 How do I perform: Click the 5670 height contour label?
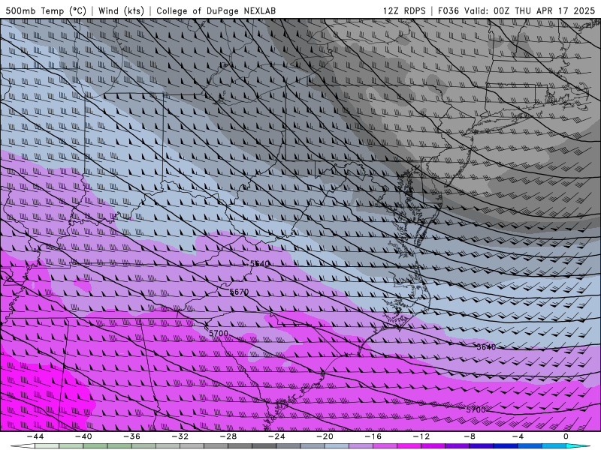(x=239, y=292)
